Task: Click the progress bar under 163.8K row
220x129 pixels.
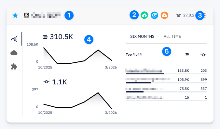Action: (x=166, y=74)
